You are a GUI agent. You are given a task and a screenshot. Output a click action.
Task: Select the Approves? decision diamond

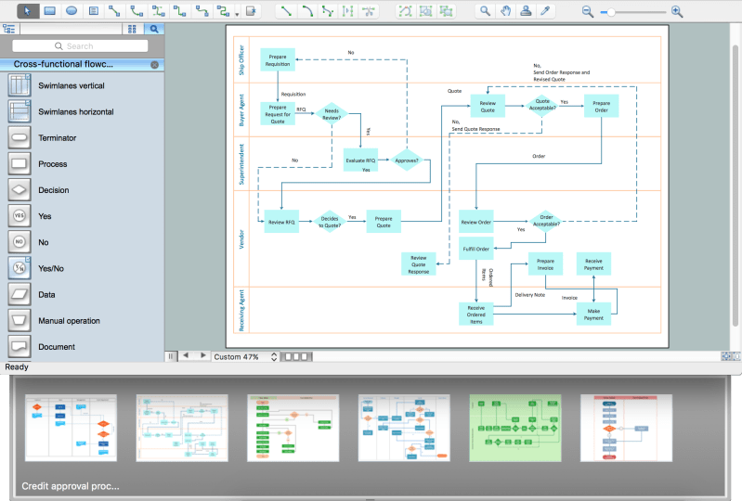click(407, 161)
